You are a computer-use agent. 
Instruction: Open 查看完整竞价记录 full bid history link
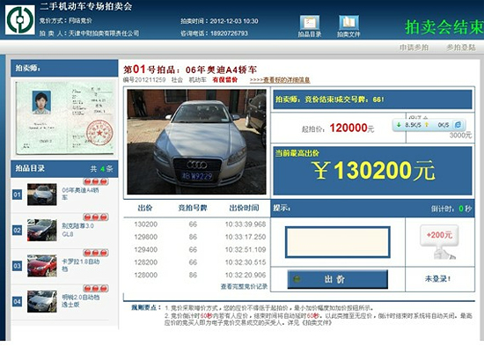244,286
